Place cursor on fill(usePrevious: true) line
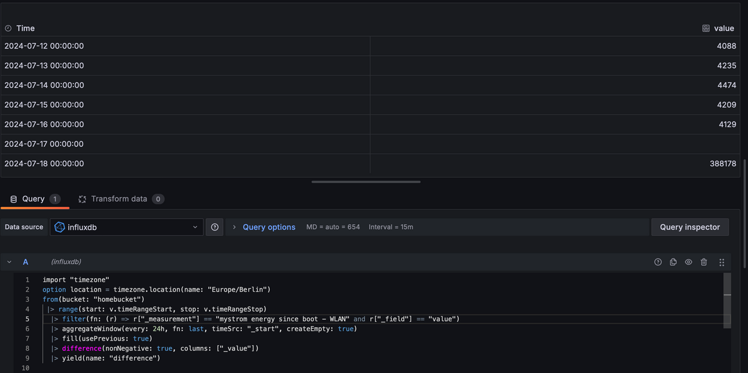Screen dimensions: 748x373 pyautogui.click(x=102, y=339)
